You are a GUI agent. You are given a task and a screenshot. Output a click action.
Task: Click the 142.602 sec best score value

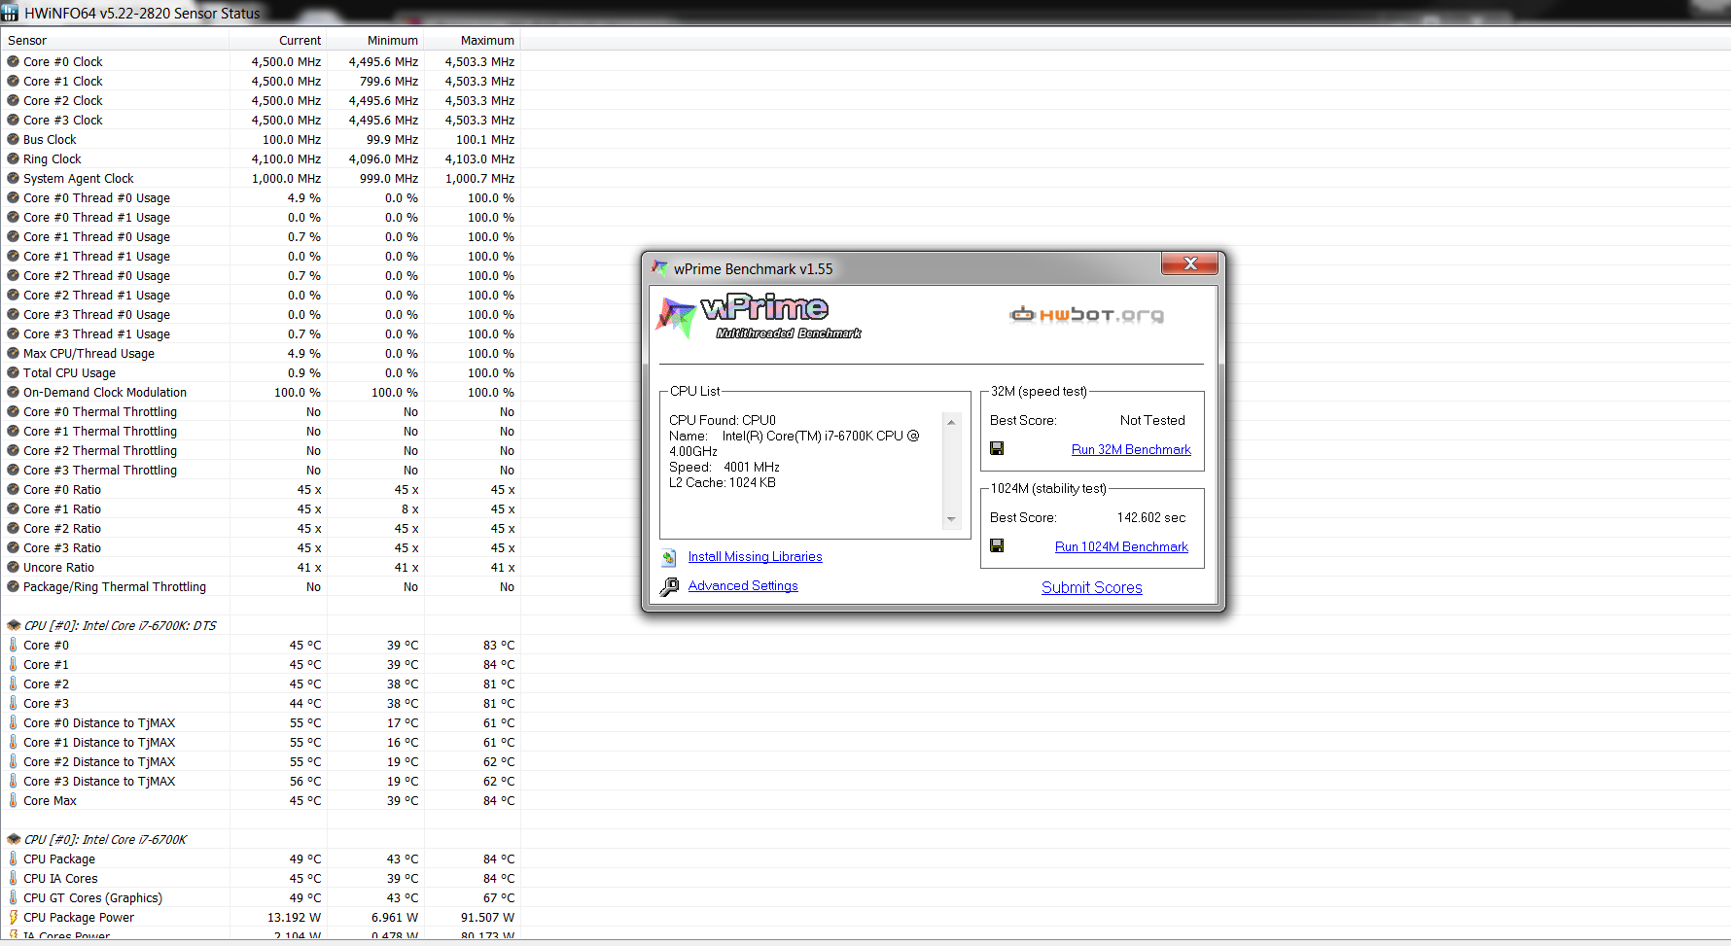pos(1151,517)
